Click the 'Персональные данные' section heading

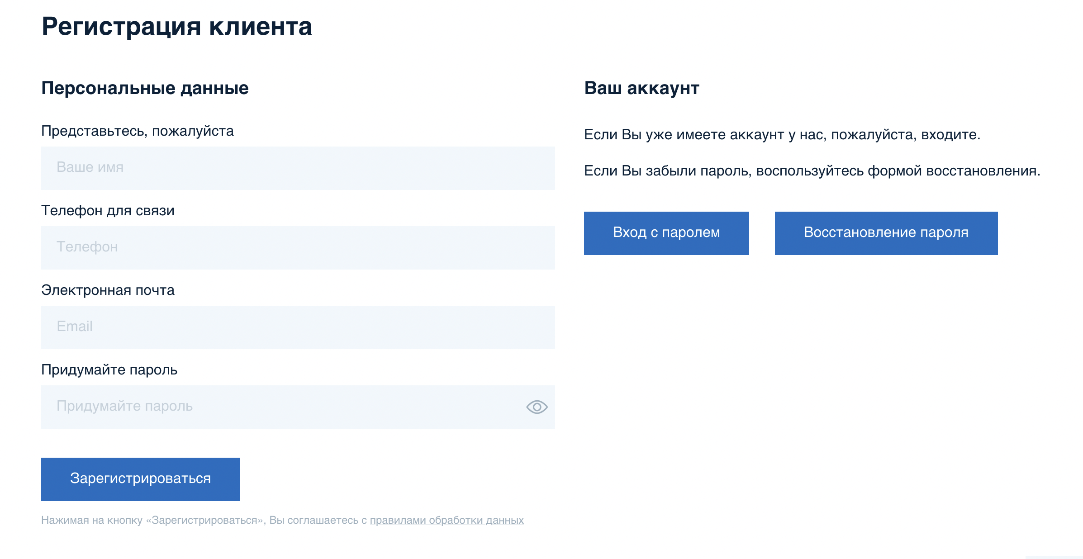(145, 88)
